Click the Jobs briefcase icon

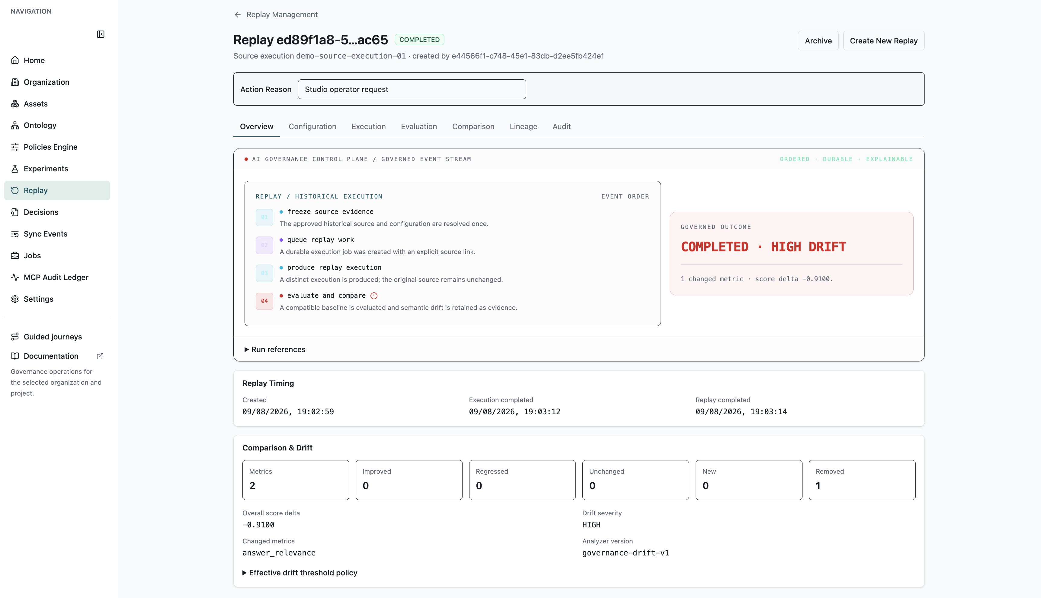click(15, 256)
